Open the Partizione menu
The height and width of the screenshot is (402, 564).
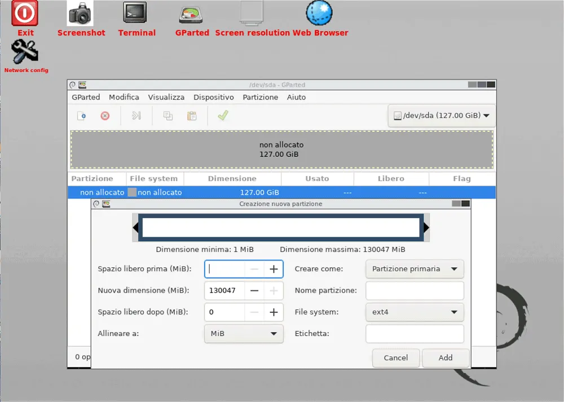pyautogui.click(x=260, y=97)
